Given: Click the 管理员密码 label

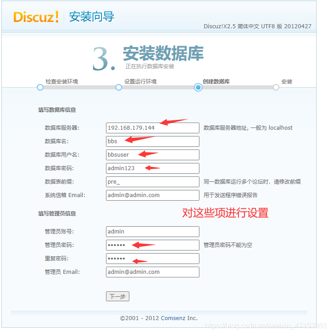Looking at the screenshot, I should point(59,245).
